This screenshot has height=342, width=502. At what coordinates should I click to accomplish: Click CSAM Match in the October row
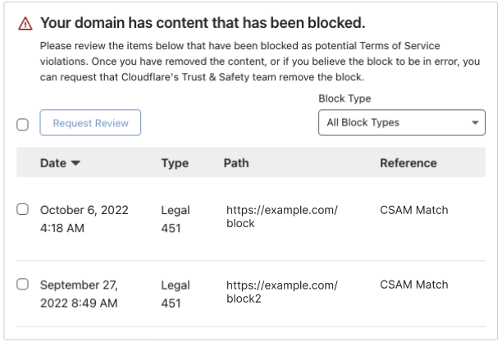click(414, 210)
